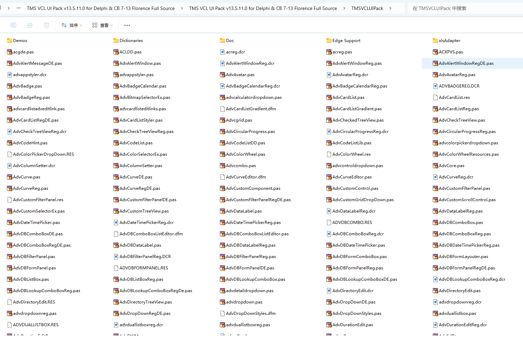Navigate to TMSVCLUIPack breadcrumb segment

(367, 8)
